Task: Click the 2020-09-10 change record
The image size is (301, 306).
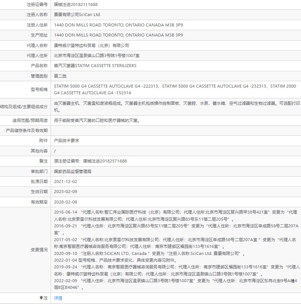Action: 149,253
